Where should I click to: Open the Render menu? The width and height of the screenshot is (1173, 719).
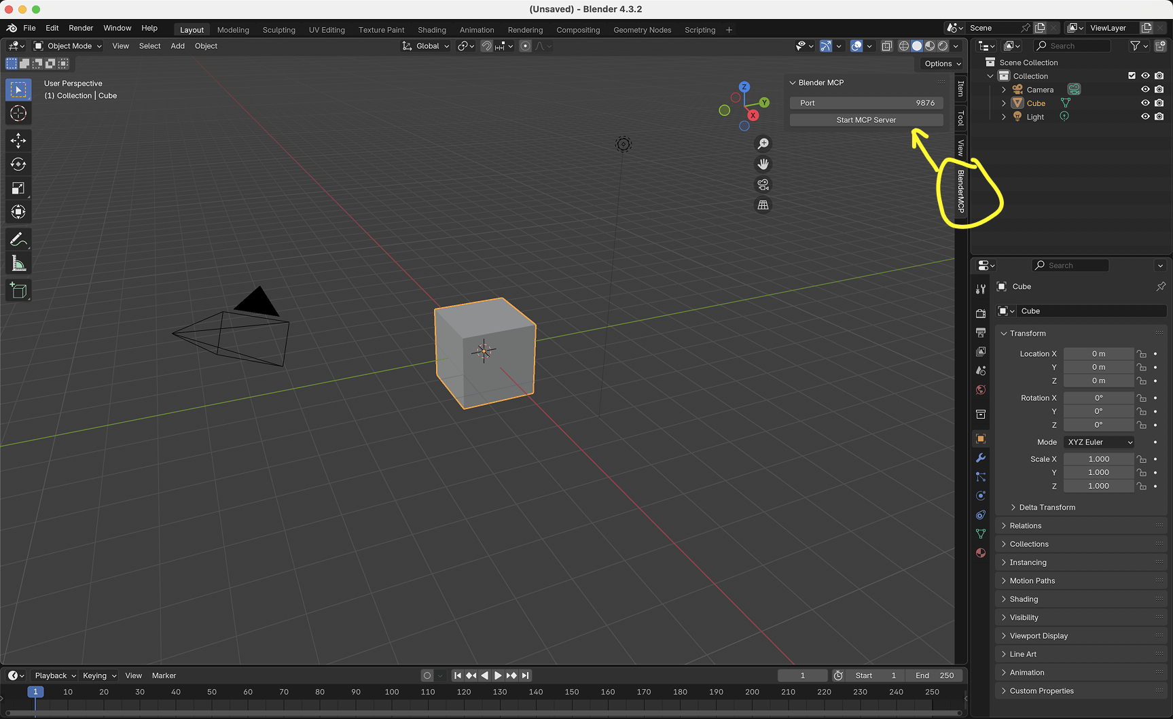point(80,28)
